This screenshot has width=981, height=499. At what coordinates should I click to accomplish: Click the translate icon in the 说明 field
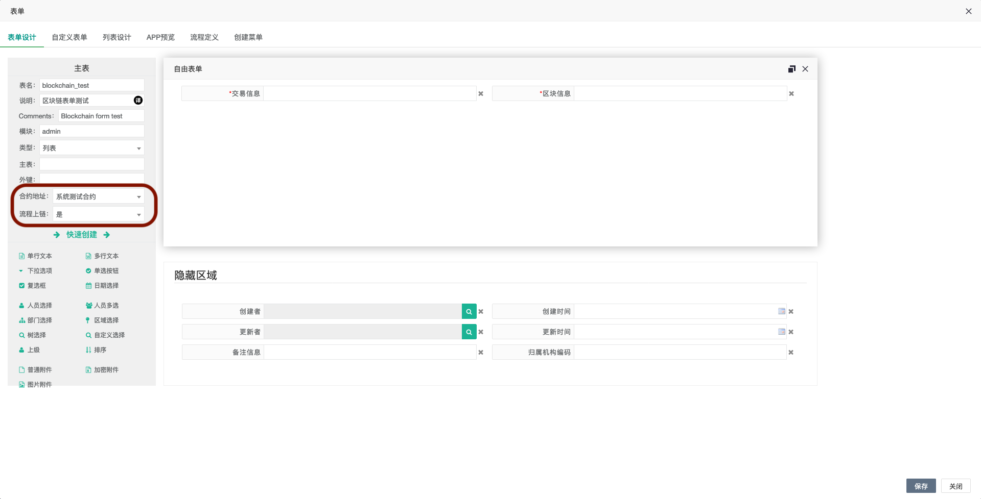138,101
